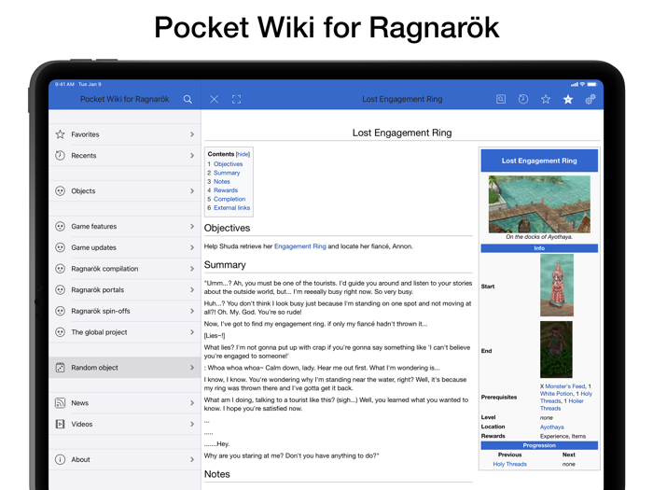Viewport: 653px width, 490px height.
Task: Tap the outlined star icon in toolbar
Action: 546,99
